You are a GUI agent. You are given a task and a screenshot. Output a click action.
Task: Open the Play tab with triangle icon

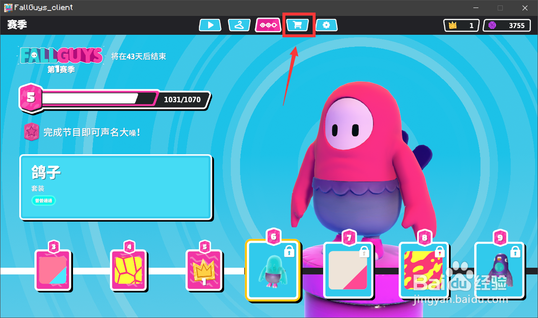click(x=211, y=25)
